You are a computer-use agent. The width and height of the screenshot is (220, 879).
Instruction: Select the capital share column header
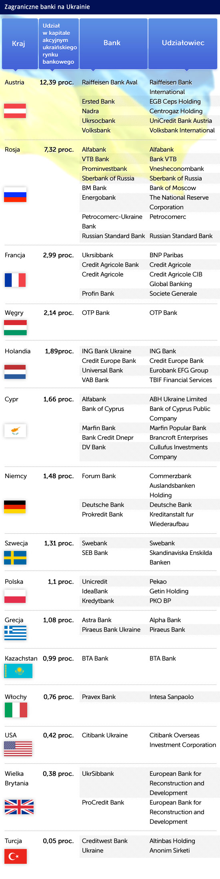[58, 44]
